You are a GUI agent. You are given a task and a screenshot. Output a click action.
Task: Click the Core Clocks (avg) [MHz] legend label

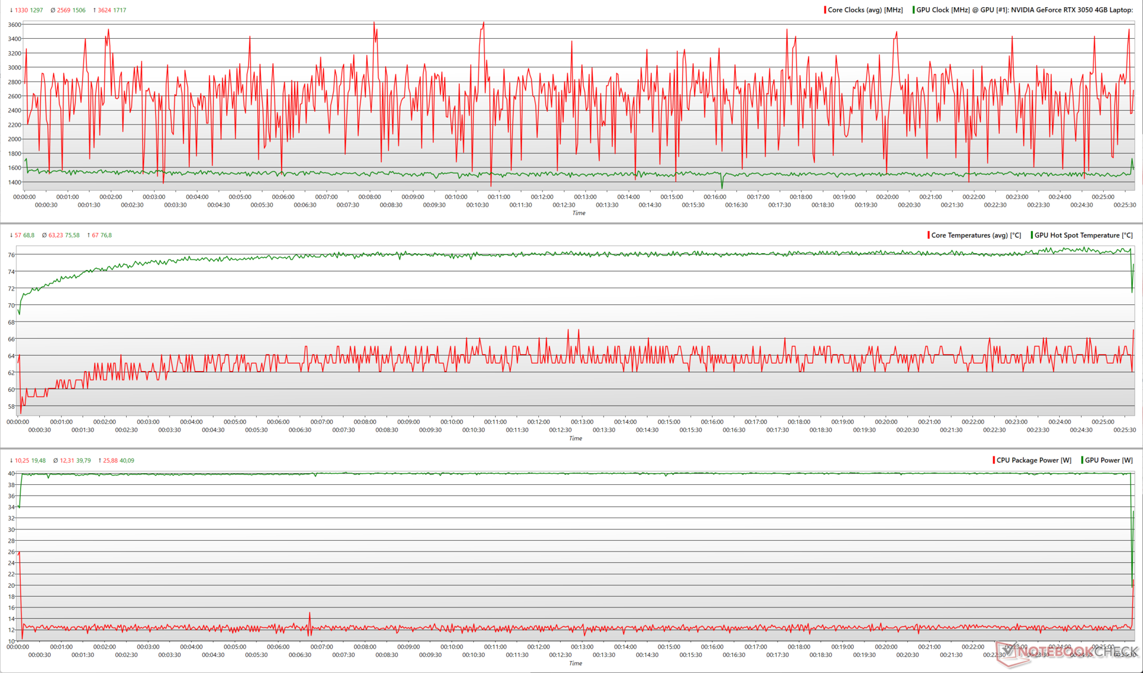[x=865, y=10]
